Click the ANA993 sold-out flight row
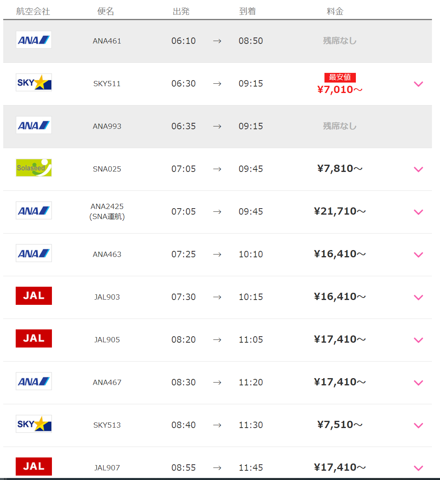 [217, 126]
